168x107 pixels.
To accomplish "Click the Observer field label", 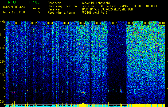I will [x=54, y=3].
